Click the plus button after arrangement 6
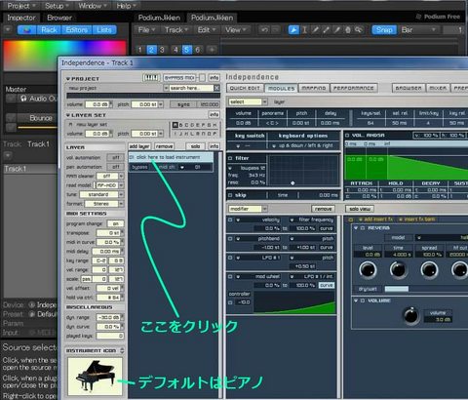 [x=212, y=50]
